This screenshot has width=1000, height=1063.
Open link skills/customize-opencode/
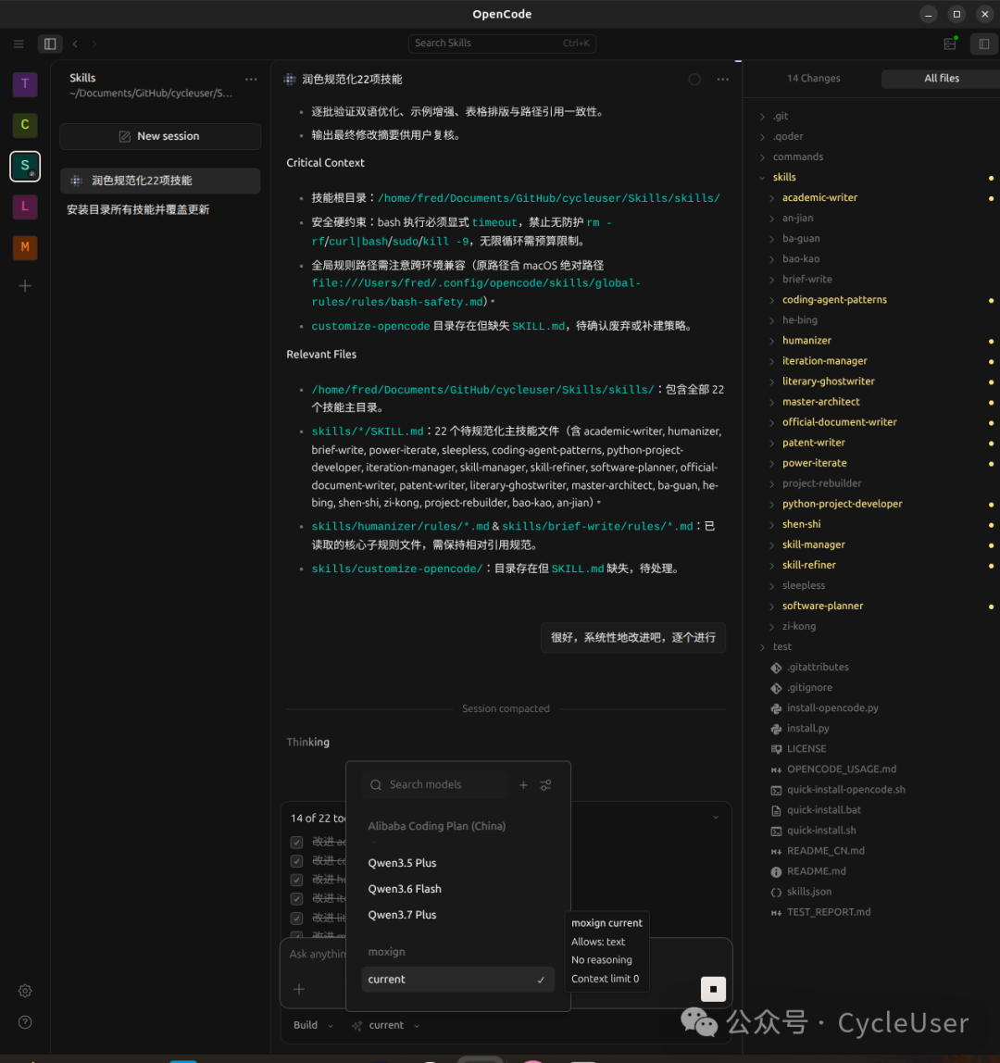tap(396, 569)
